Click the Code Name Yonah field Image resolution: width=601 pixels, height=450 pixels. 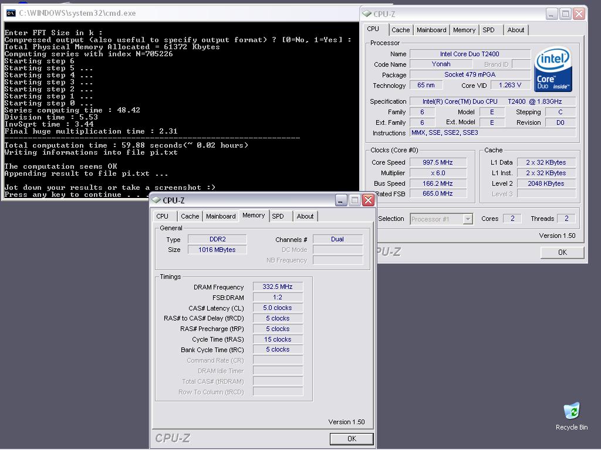click(441, 64)
